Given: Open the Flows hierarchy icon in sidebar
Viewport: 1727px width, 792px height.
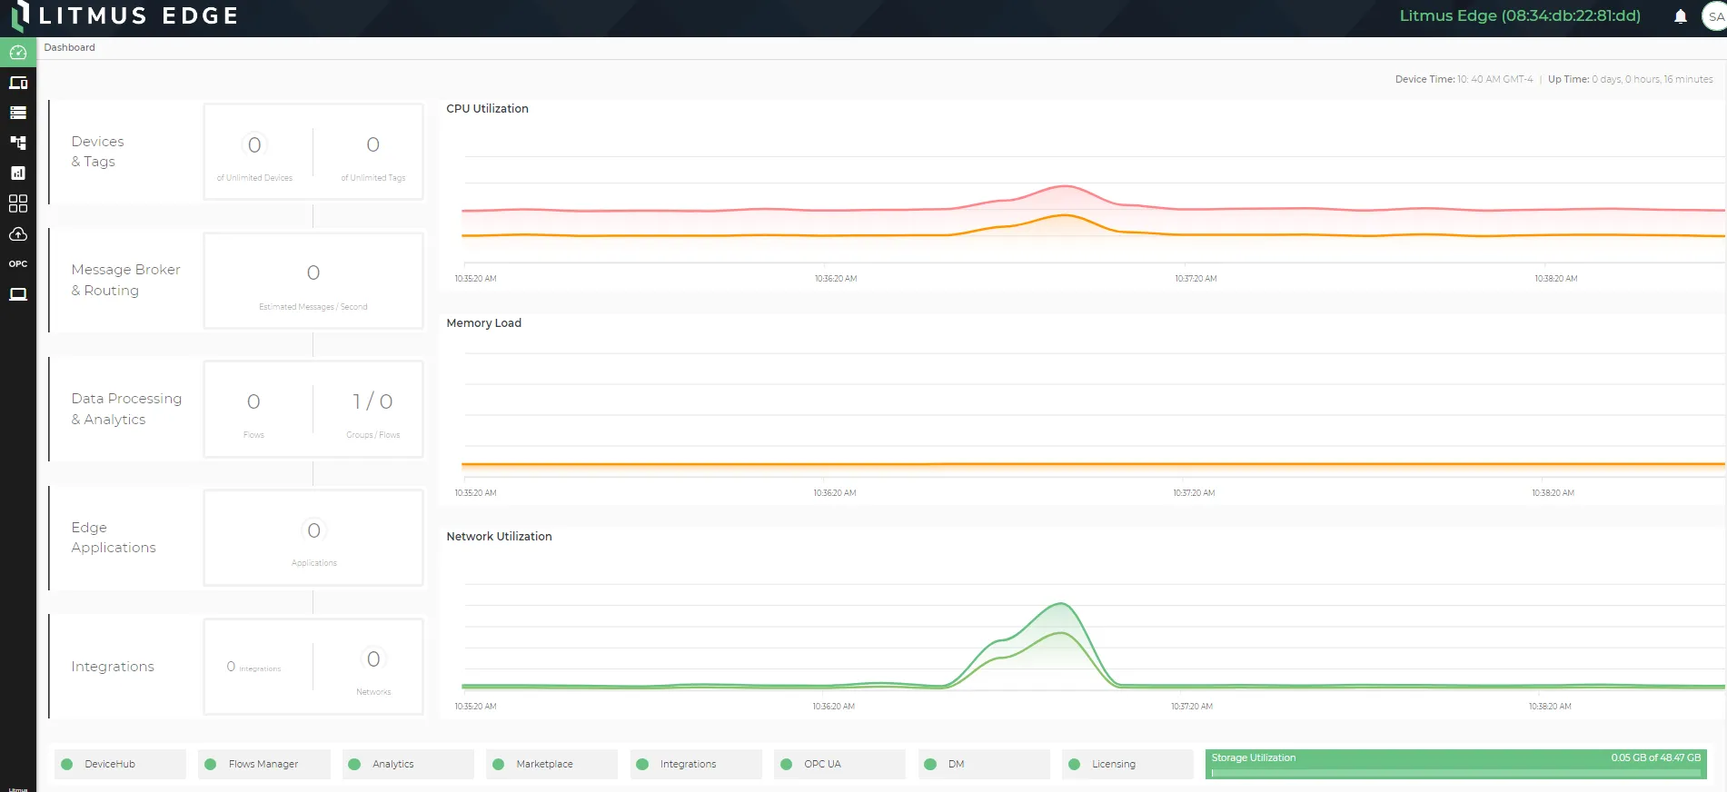Looking at the screenshot, I should (18, 143).
